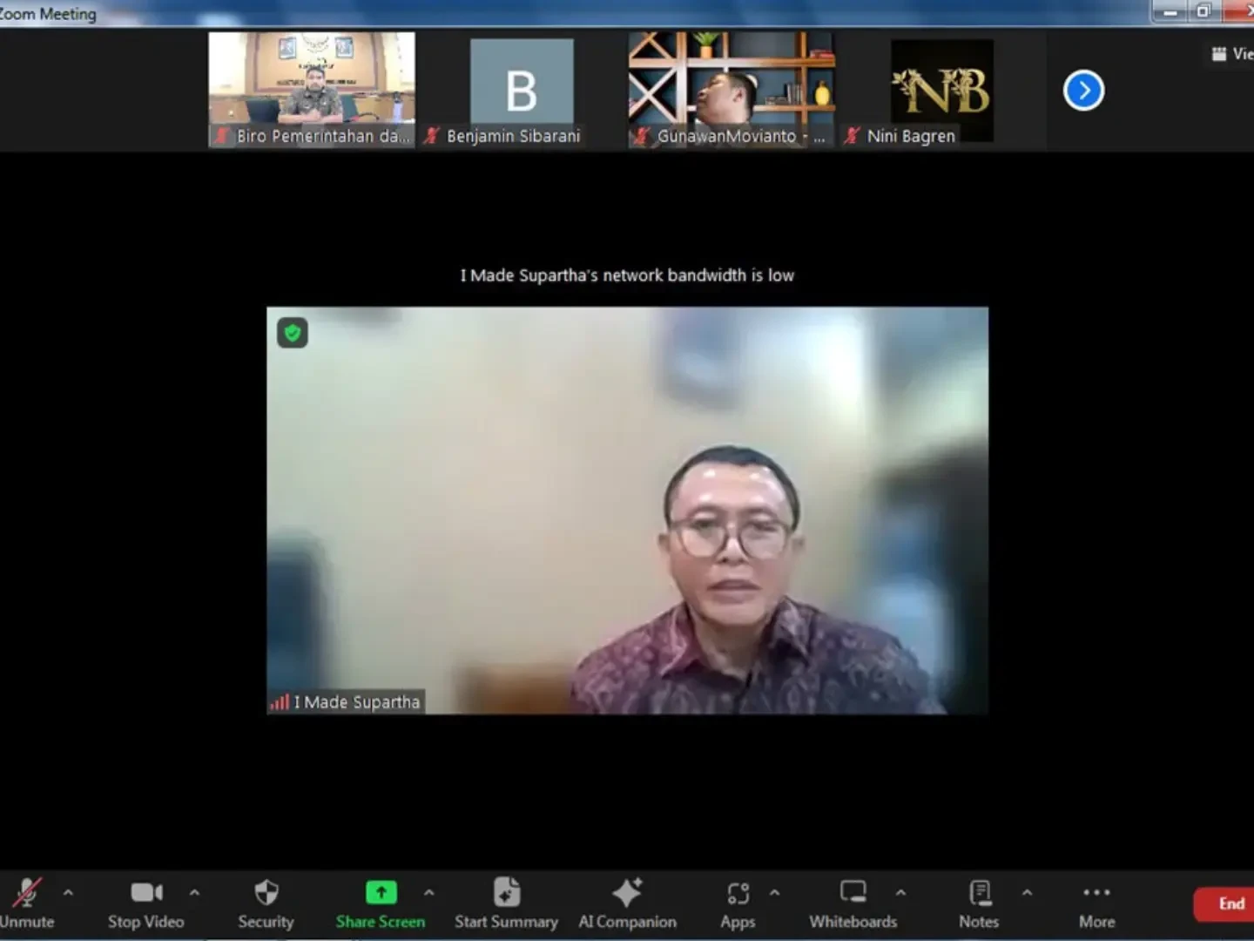Image resolution: width=1254 pixels, height=941 pixels.
Task: Click the I Made Suparthа name label
Action: coord(357,702)
